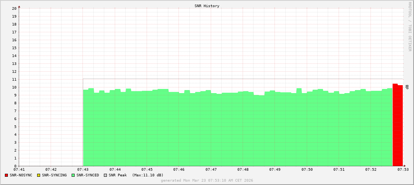Click the gray SNR Peak legend swatch
Image resolution: width=414 pixels, height=185 pixels.
[x=105, y=175]
